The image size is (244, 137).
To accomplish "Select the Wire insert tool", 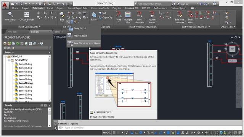I will [119, 16].
